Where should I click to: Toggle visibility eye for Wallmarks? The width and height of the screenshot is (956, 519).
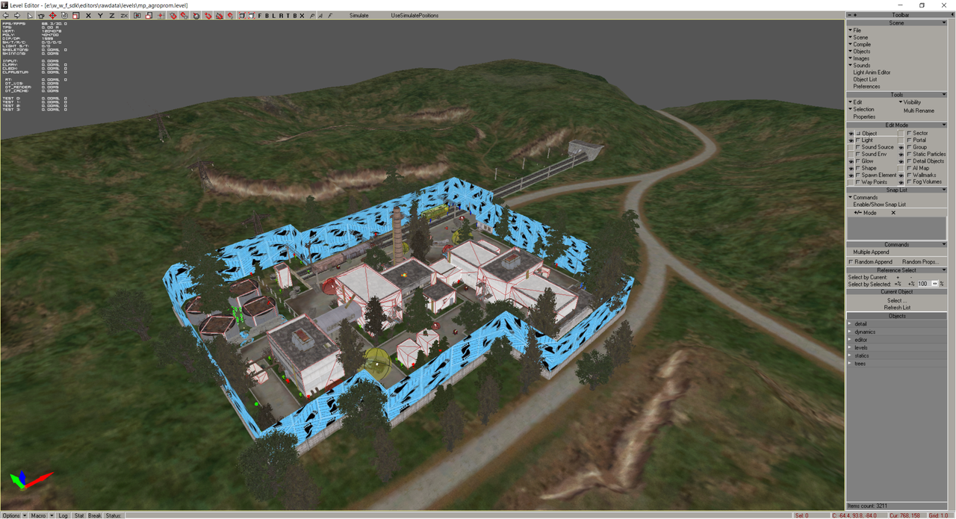(x=901, y=175)
